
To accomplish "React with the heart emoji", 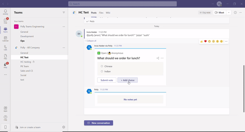I will coord(205,41).
